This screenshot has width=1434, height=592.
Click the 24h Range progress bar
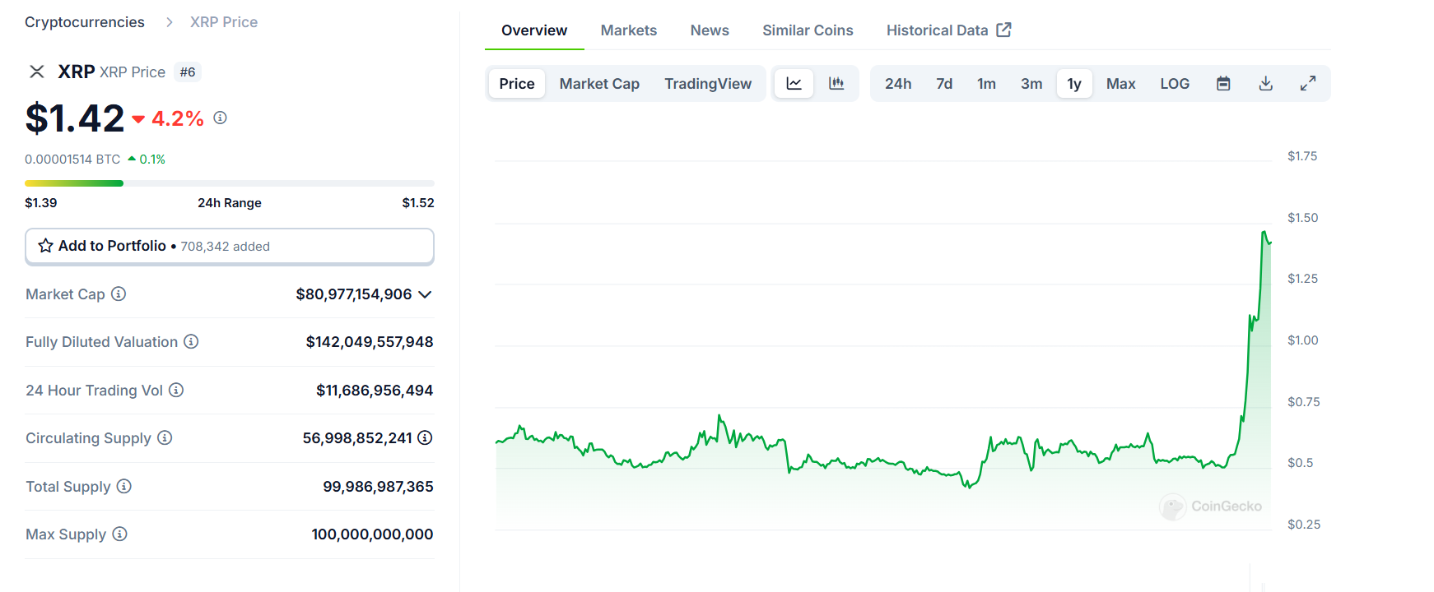(230, 183)
